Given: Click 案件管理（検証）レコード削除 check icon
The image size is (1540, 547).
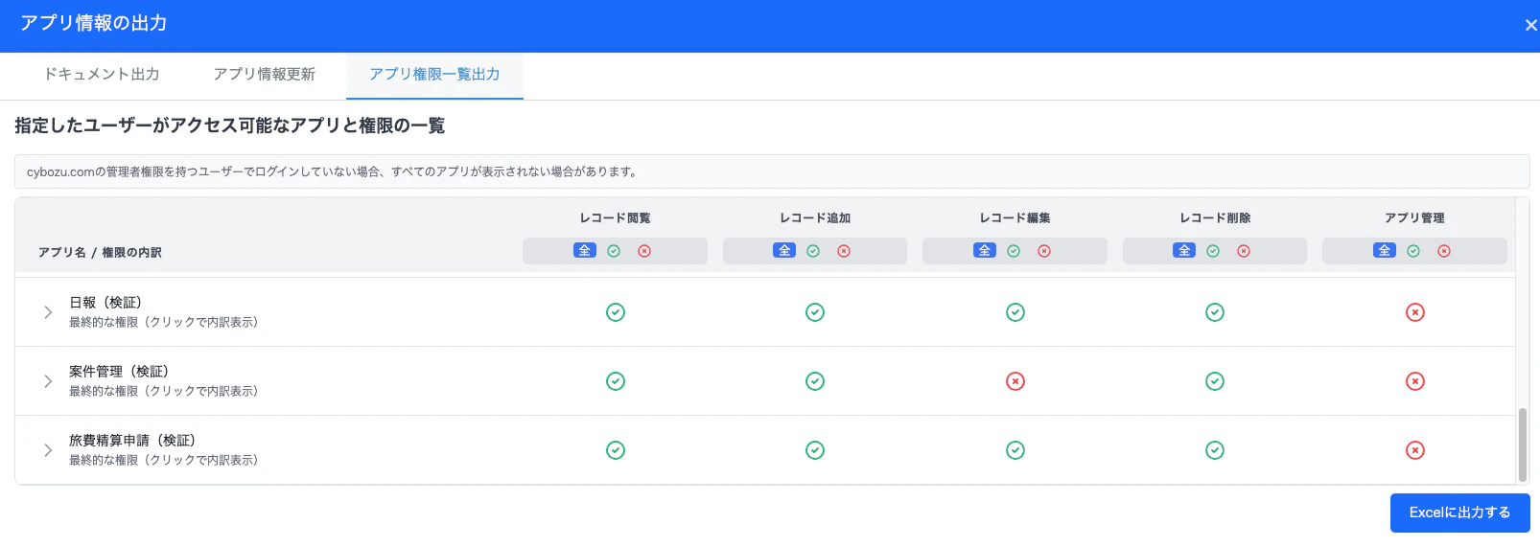Looking at the screenshot, I should [1215, 381].
